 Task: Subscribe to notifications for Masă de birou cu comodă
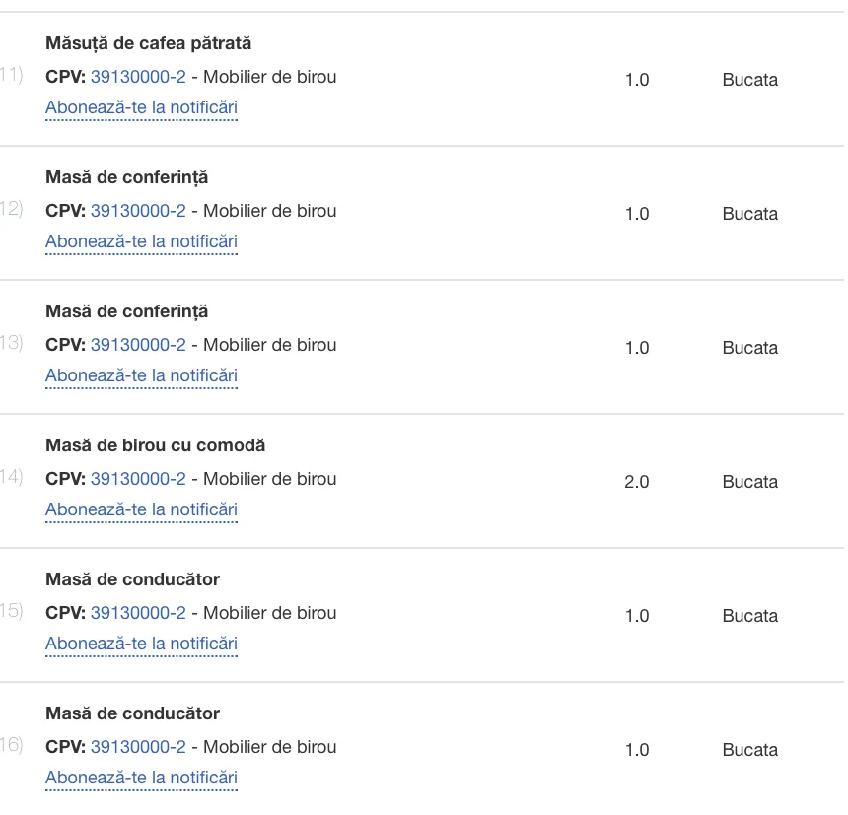141,509
